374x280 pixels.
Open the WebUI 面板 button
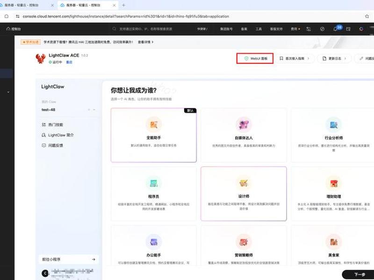(x=255, y=58)
